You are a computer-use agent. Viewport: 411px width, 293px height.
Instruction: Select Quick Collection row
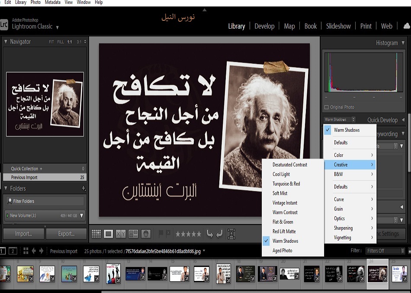[x=45, y=169]
